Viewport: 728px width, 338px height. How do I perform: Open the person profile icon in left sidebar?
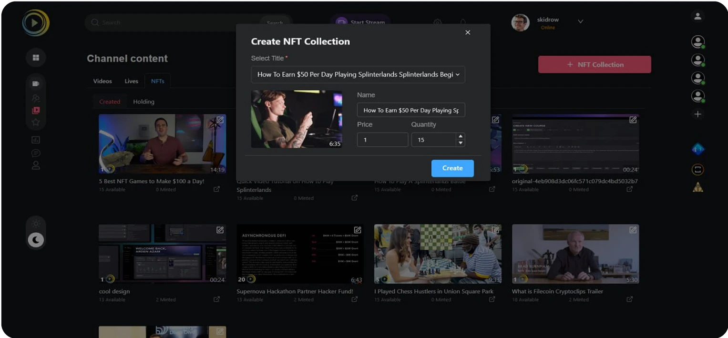(36, 165)
